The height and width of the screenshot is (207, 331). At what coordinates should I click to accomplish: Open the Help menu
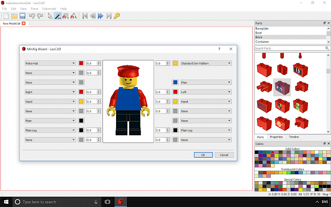pos(63,9)
